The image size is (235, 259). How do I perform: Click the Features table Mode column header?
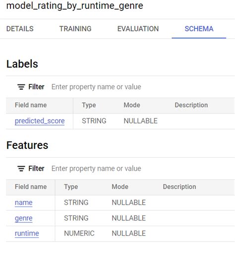coord(120,187)
